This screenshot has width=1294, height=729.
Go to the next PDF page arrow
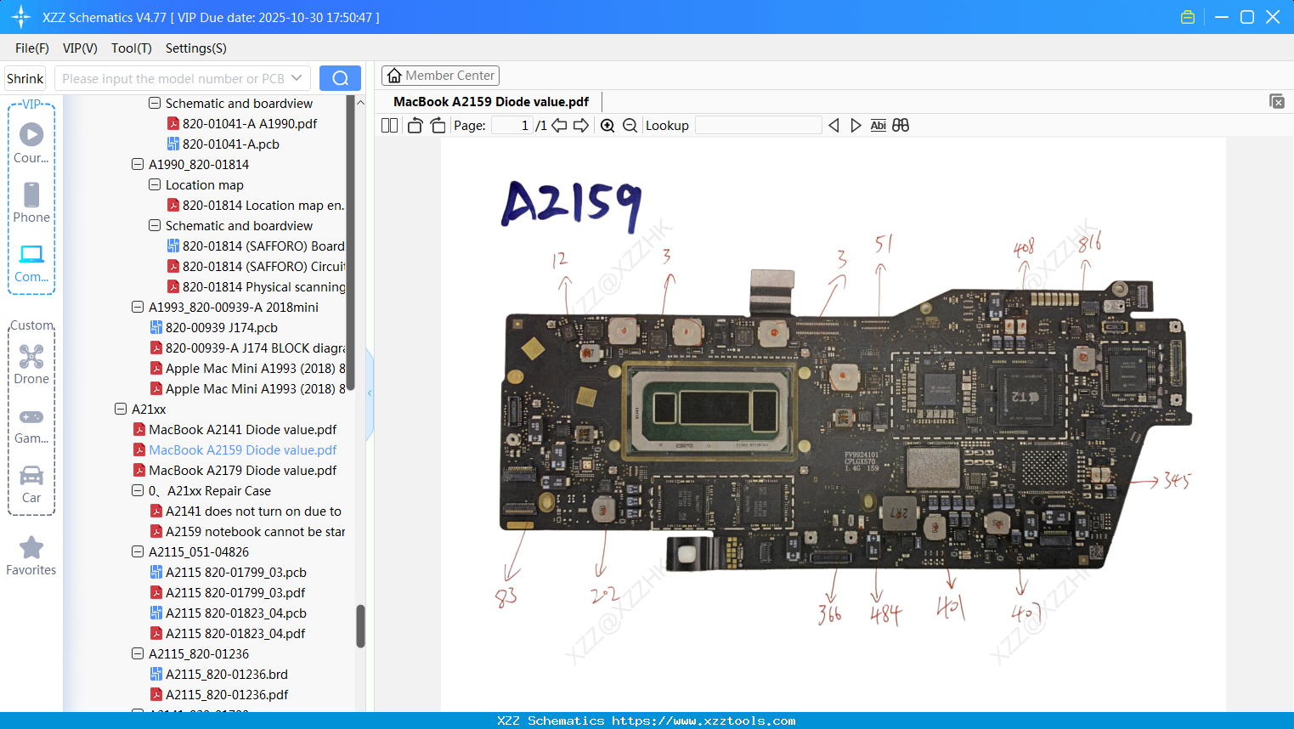(x=581, y=126)
